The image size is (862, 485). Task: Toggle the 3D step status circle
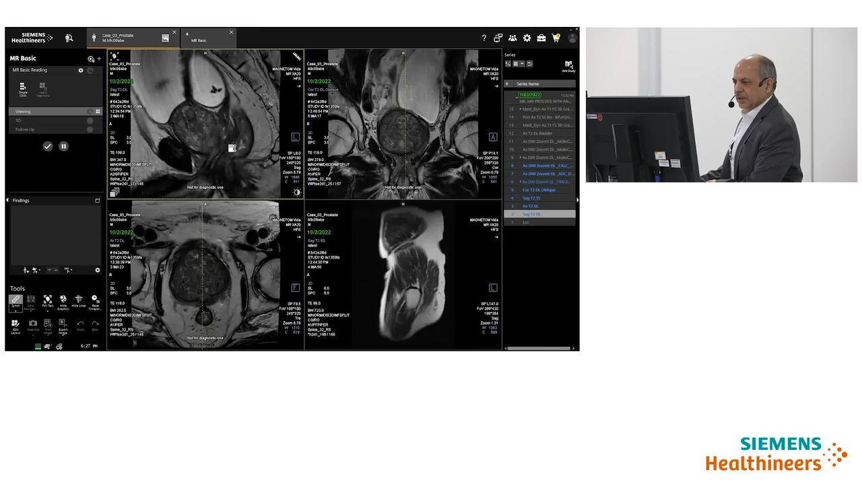coord(90,121)
